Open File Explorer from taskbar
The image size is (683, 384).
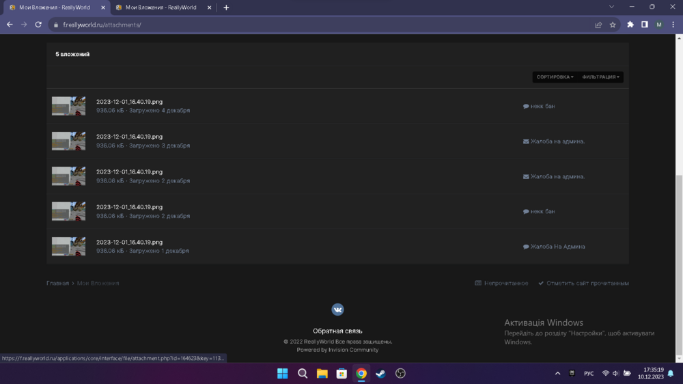pos(322,374)
